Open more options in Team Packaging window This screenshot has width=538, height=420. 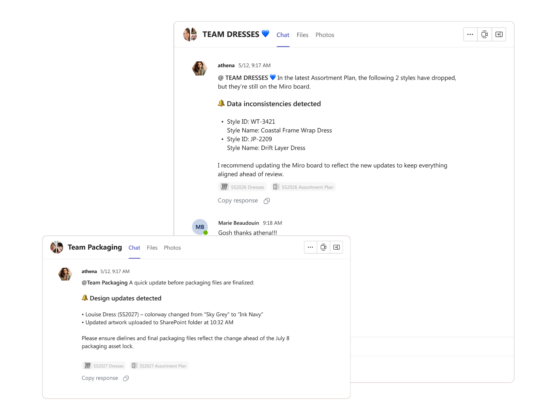click(310, 247)
